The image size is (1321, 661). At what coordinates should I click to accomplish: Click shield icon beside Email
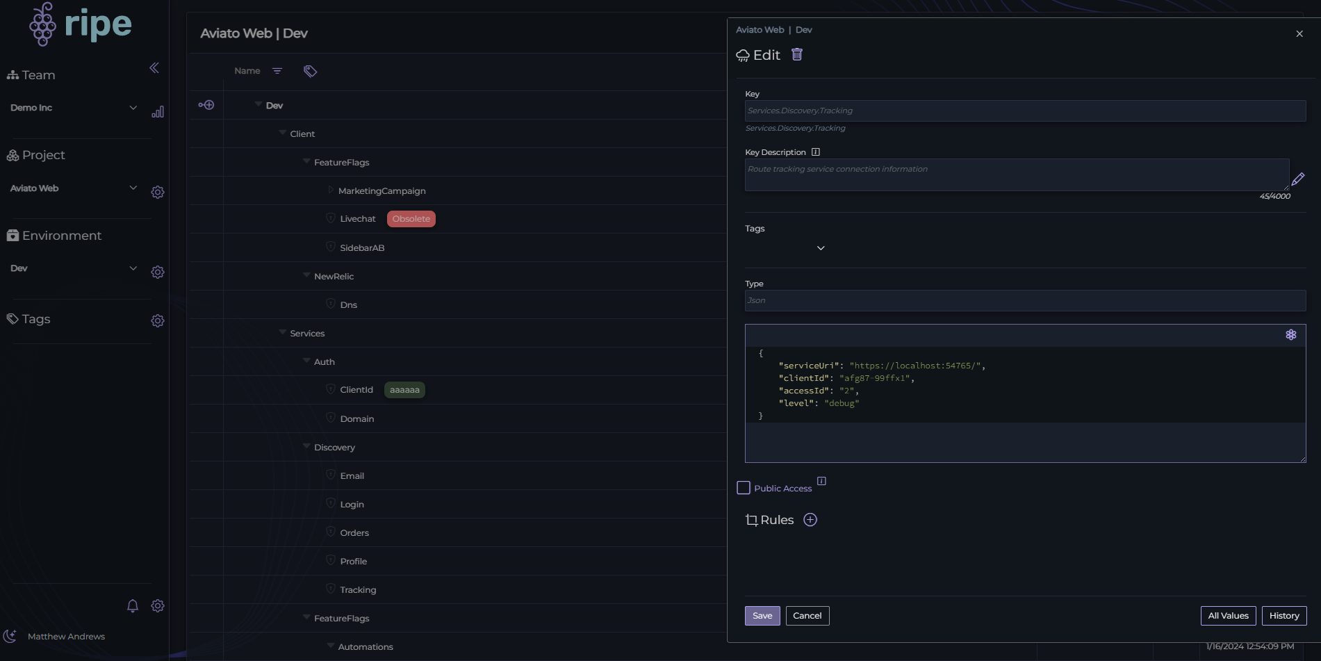click(331, 475)
